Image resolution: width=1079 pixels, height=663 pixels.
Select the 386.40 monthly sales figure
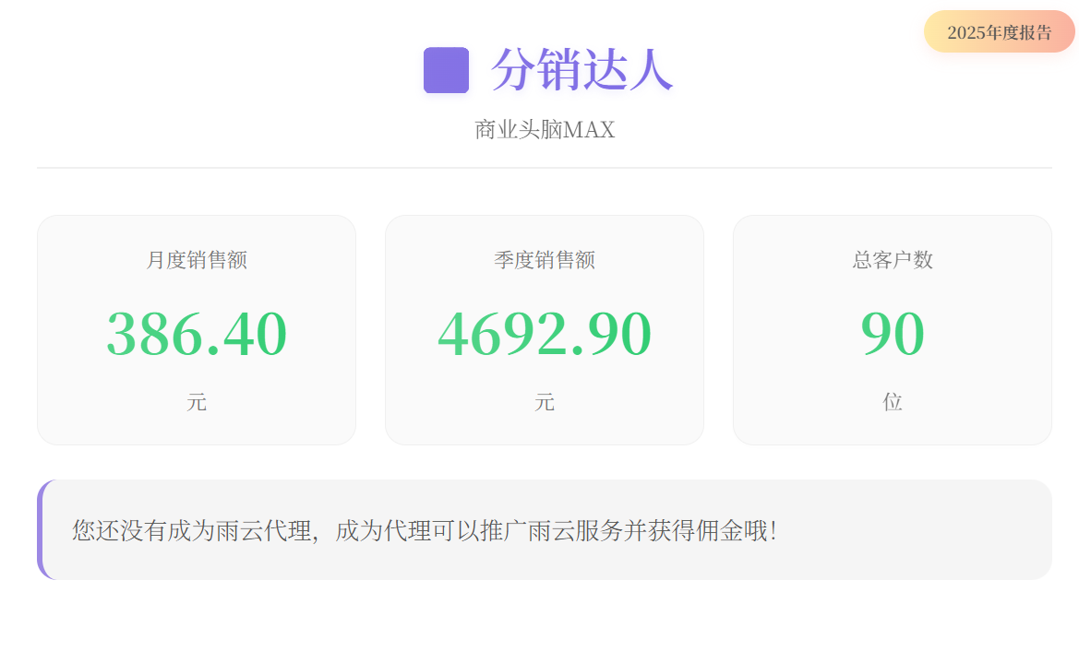pos(197,334)
